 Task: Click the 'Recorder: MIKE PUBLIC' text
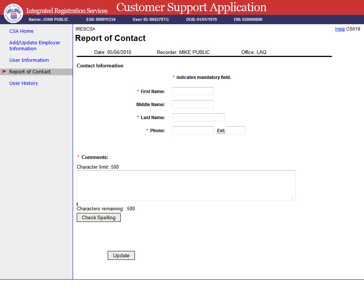pyautogui.click(x=183, y=52)
